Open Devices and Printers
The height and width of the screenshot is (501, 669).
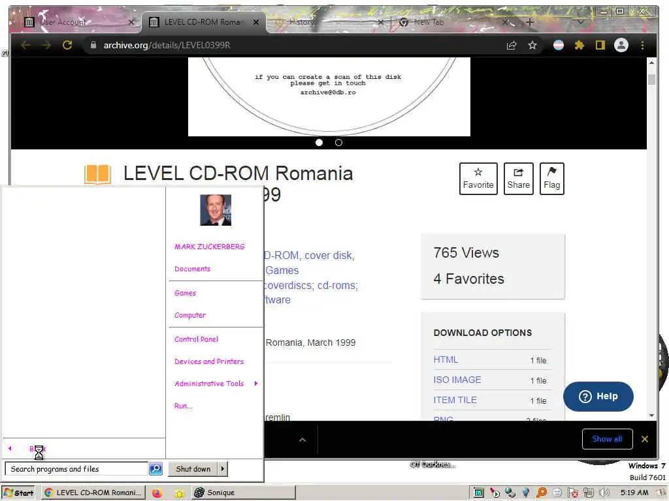(209, 361)
